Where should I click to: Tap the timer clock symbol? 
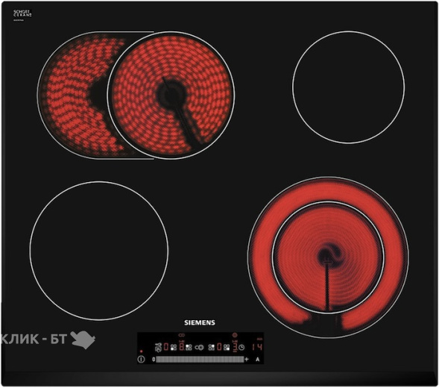click(x=241, y=348)
